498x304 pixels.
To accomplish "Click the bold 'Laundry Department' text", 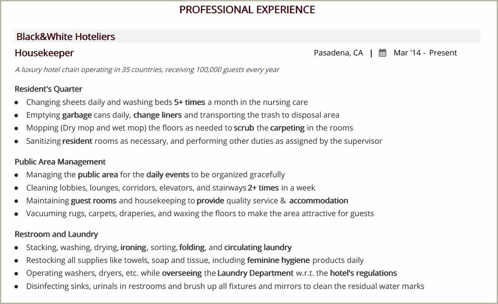I will click(x=255, y=273).
